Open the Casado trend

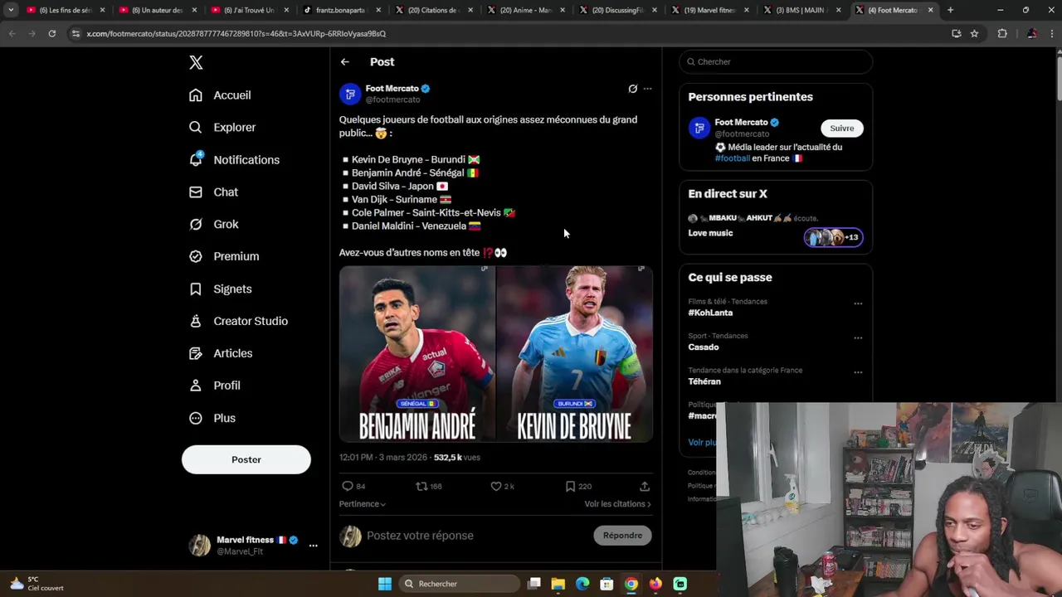(x=704, y=347)
